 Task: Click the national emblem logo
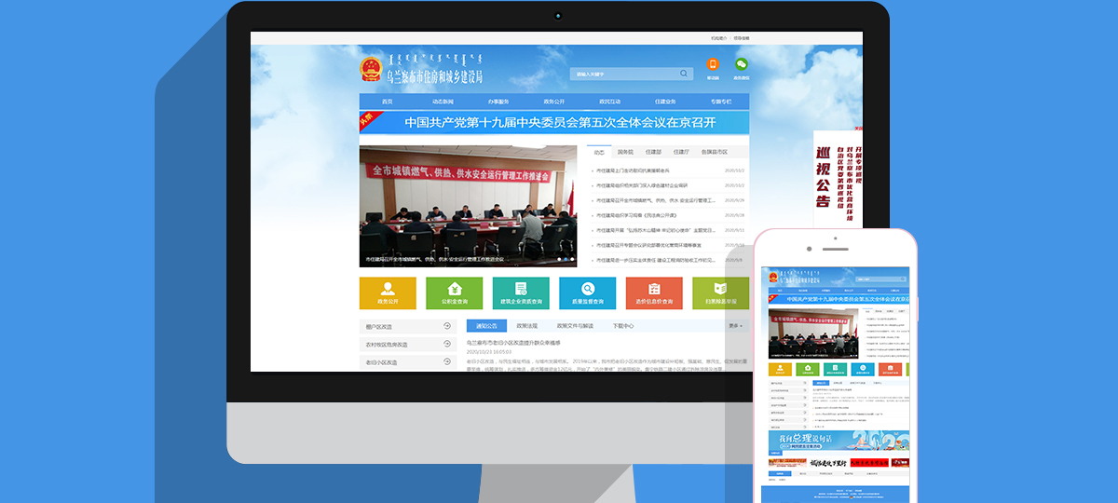(x=371, y=70)
